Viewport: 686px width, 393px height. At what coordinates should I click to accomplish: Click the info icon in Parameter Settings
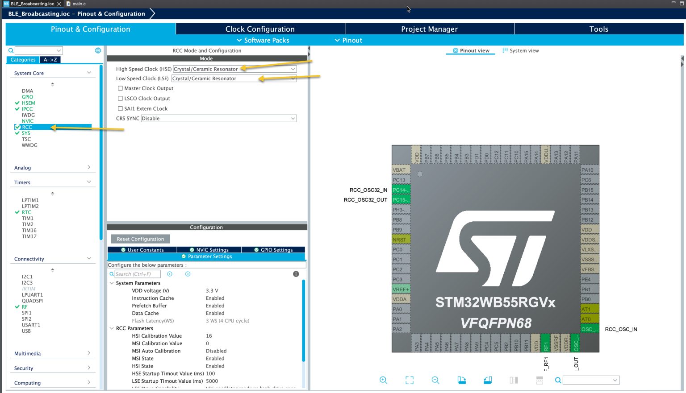click(x=296, y=273)
